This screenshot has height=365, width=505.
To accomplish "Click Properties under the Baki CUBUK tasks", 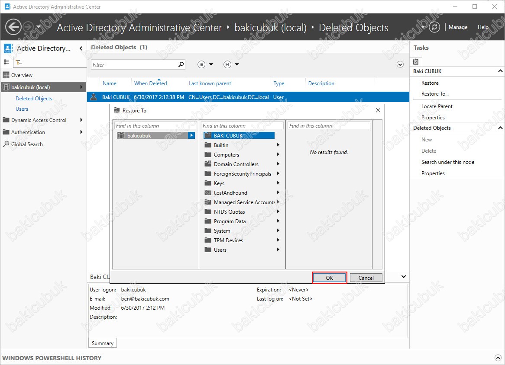I will (x=433, y=117).
